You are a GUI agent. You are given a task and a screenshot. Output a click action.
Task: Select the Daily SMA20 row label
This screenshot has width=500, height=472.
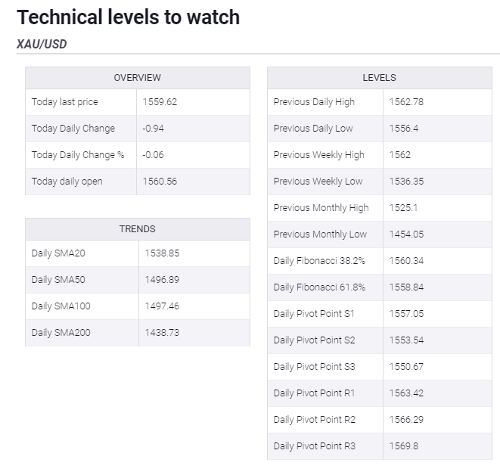pyautogui.click(x=58, y=253)
